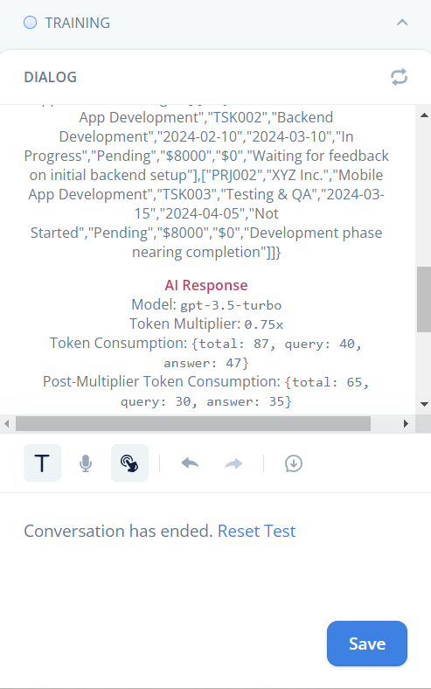Screen dimensions: 431x689
Task: Click the horizontal scroll right arrow
Action: [x=406, y=423]
